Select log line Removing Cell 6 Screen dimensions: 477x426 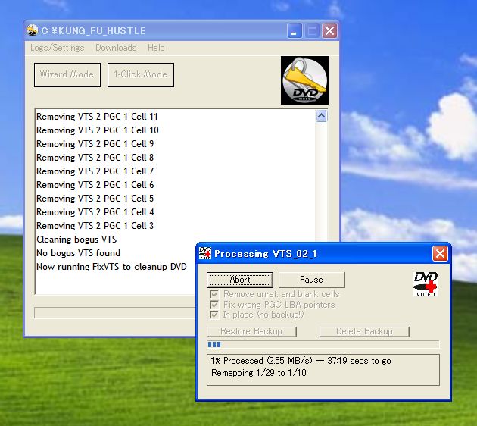[95, 185]
